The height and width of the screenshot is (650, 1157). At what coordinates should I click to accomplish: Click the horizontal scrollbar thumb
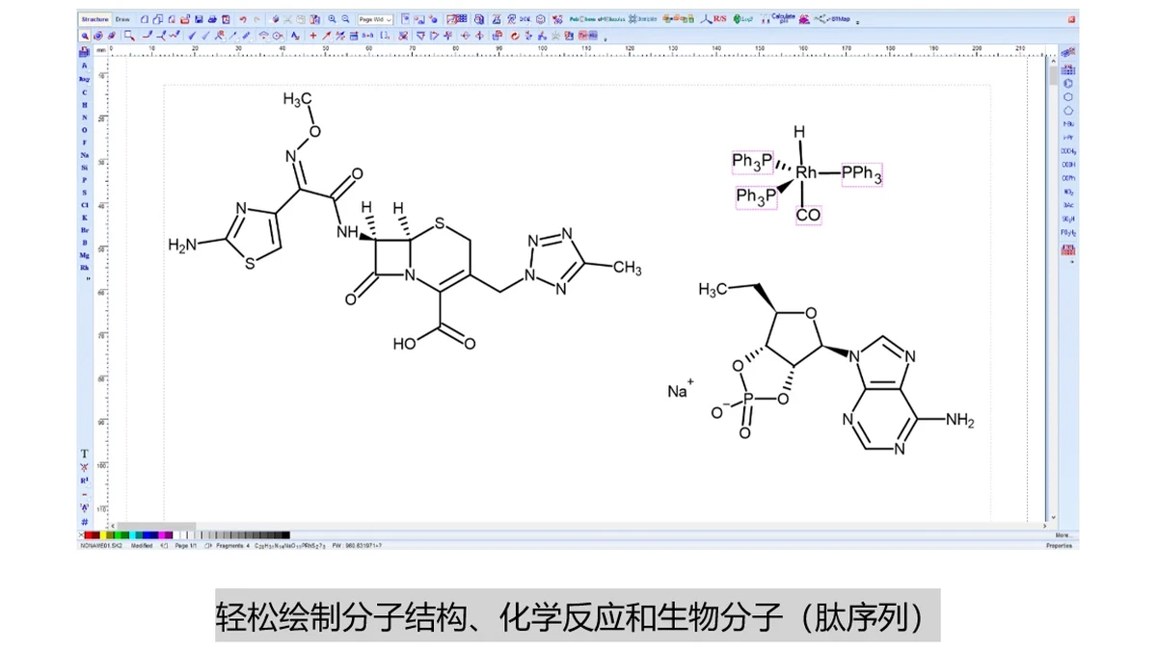pyautogui.click(x=156, y=527)
